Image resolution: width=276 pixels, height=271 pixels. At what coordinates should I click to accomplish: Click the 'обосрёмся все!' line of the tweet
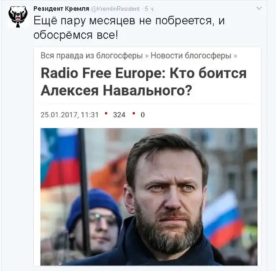(x=76, y=35)
